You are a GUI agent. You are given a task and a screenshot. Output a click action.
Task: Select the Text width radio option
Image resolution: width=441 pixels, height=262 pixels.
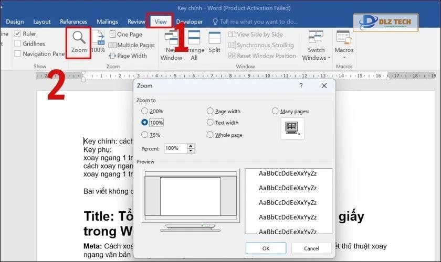point(210,122)
